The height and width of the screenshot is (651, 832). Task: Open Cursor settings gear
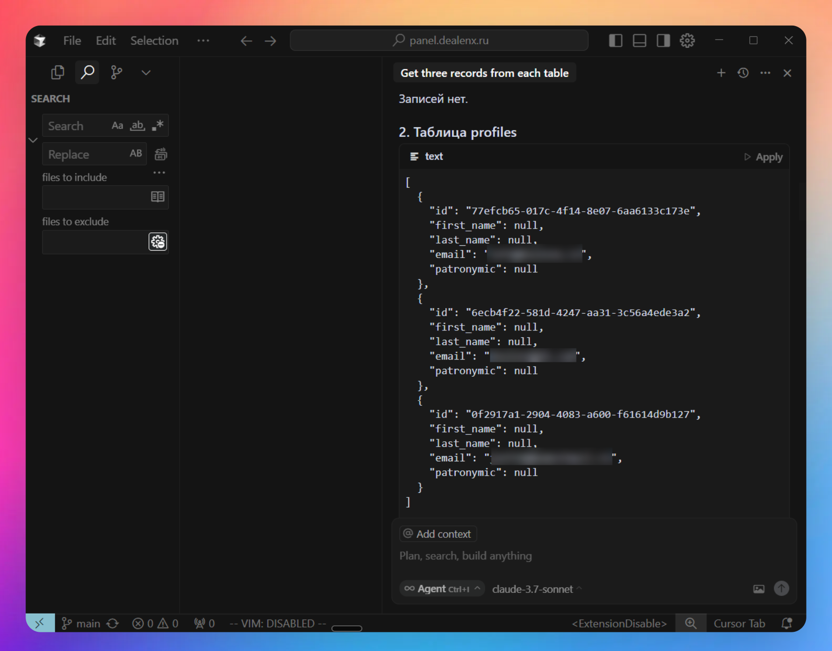tap(687, 40)
